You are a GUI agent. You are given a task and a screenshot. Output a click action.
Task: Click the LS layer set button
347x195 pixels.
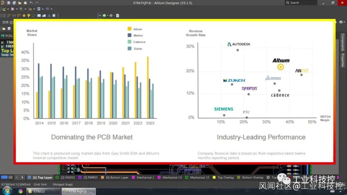(10, 177)
